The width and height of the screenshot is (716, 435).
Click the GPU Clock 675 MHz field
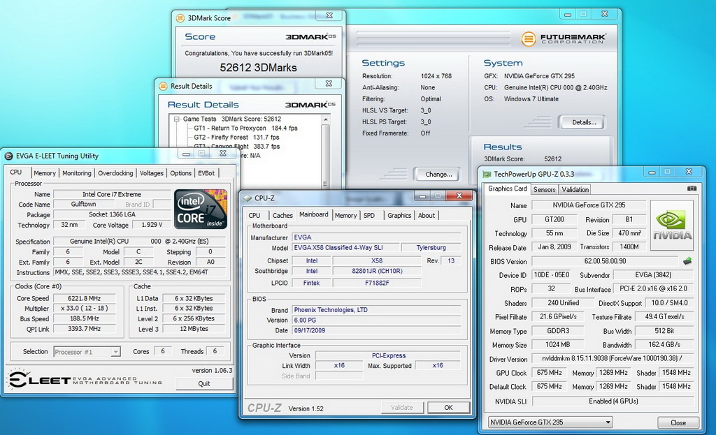point(550,373)
